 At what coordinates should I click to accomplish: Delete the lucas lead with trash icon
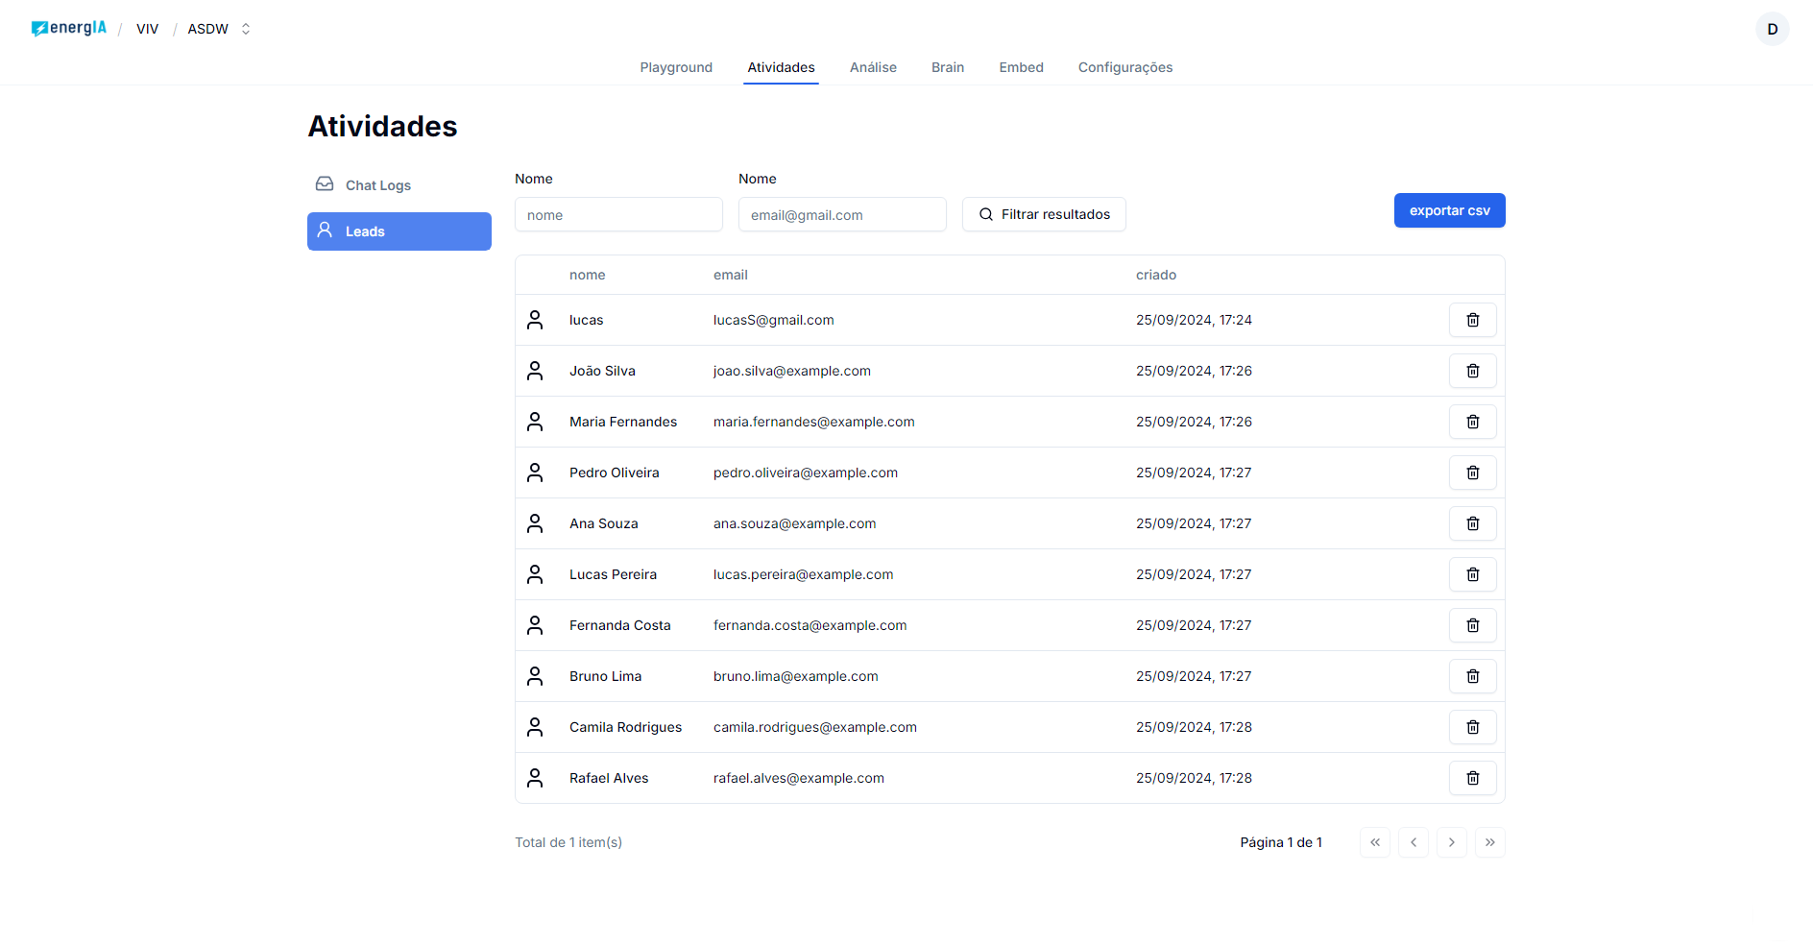pos(1472,320)
